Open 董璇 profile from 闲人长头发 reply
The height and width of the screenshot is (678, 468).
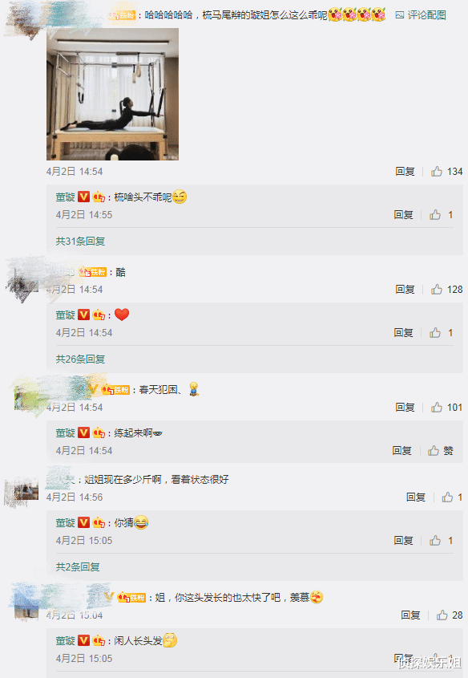tap(66, 641)
